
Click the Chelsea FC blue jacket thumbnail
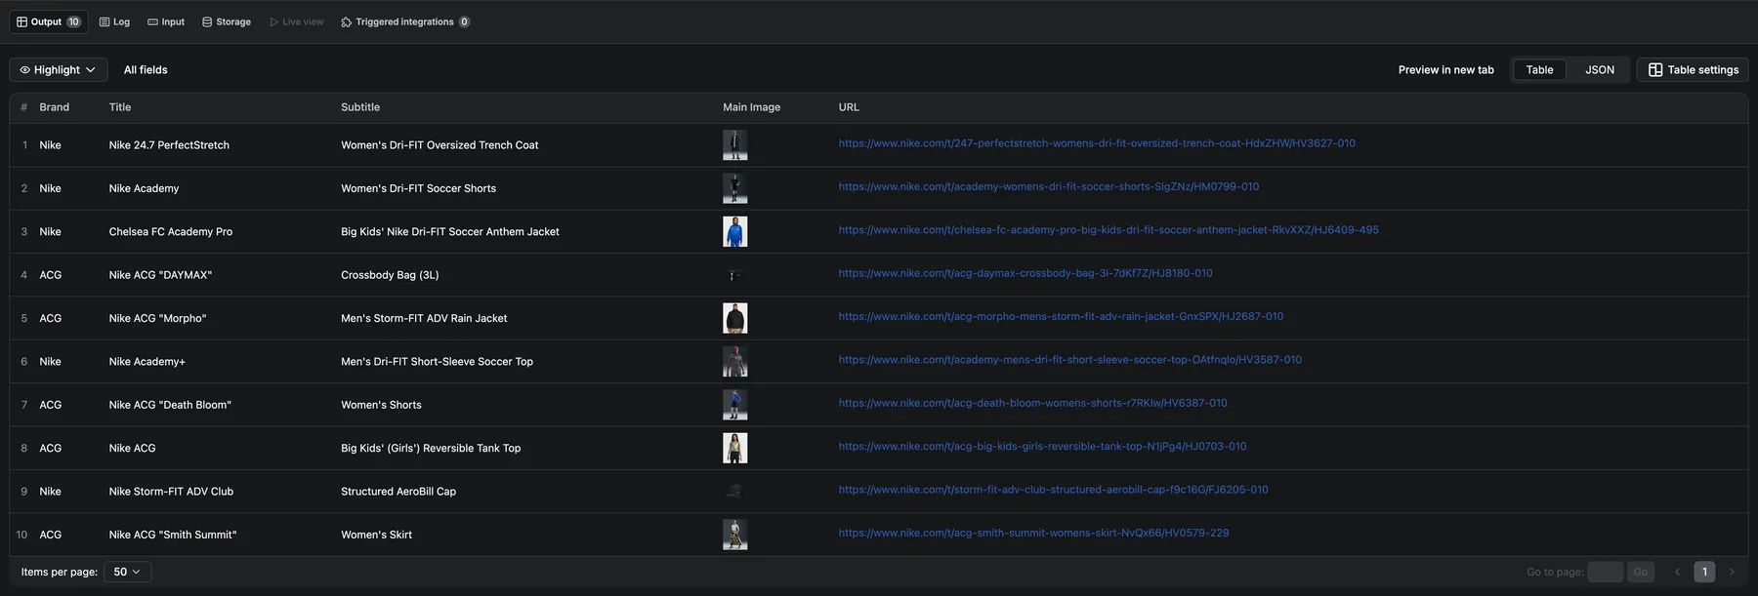[x=734, y=231]
